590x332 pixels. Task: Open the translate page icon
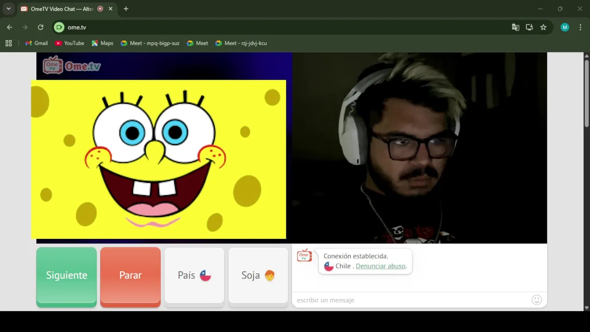515,27
